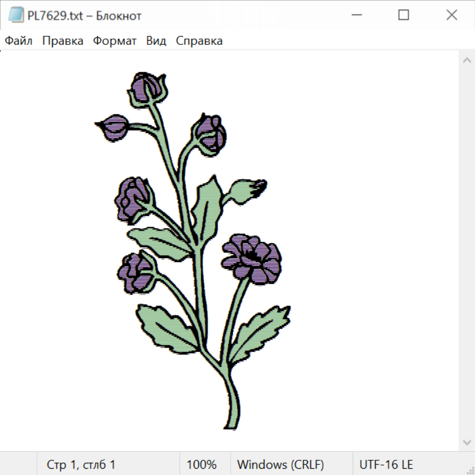Open the Справка help menu

(199, 41)
